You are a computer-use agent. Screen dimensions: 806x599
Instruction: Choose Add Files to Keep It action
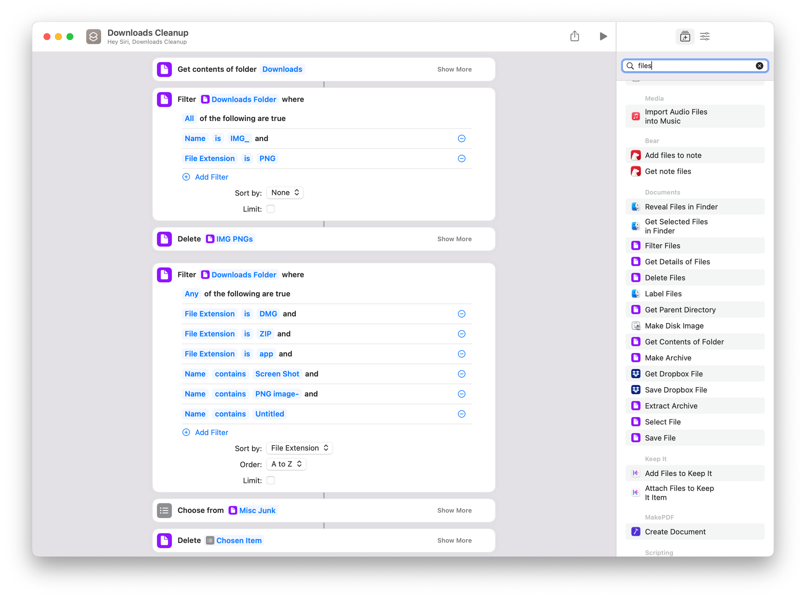pyautogui.click(x=695, y=473)
